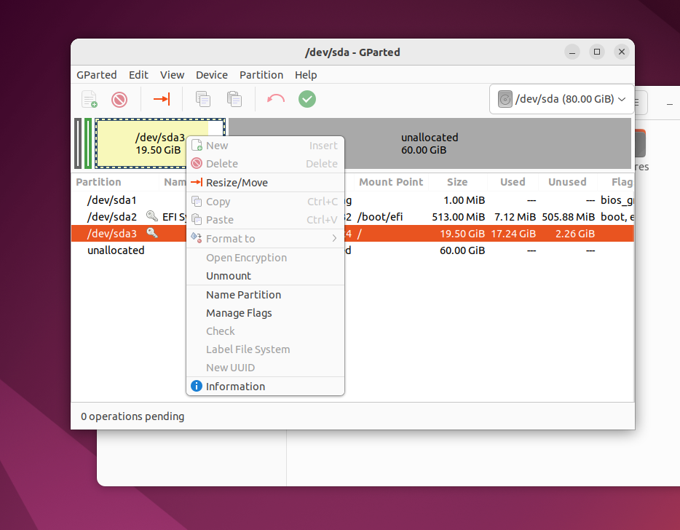The height and width of the screenshot is (530, 680).
Task: Click the Delete entry in context menu
Action: point(266,164)
